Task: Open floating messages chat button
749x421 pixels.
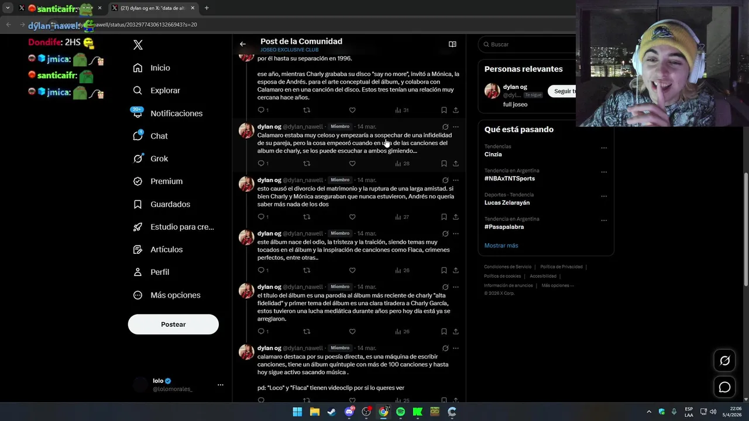Action: (x=724, y=387)
